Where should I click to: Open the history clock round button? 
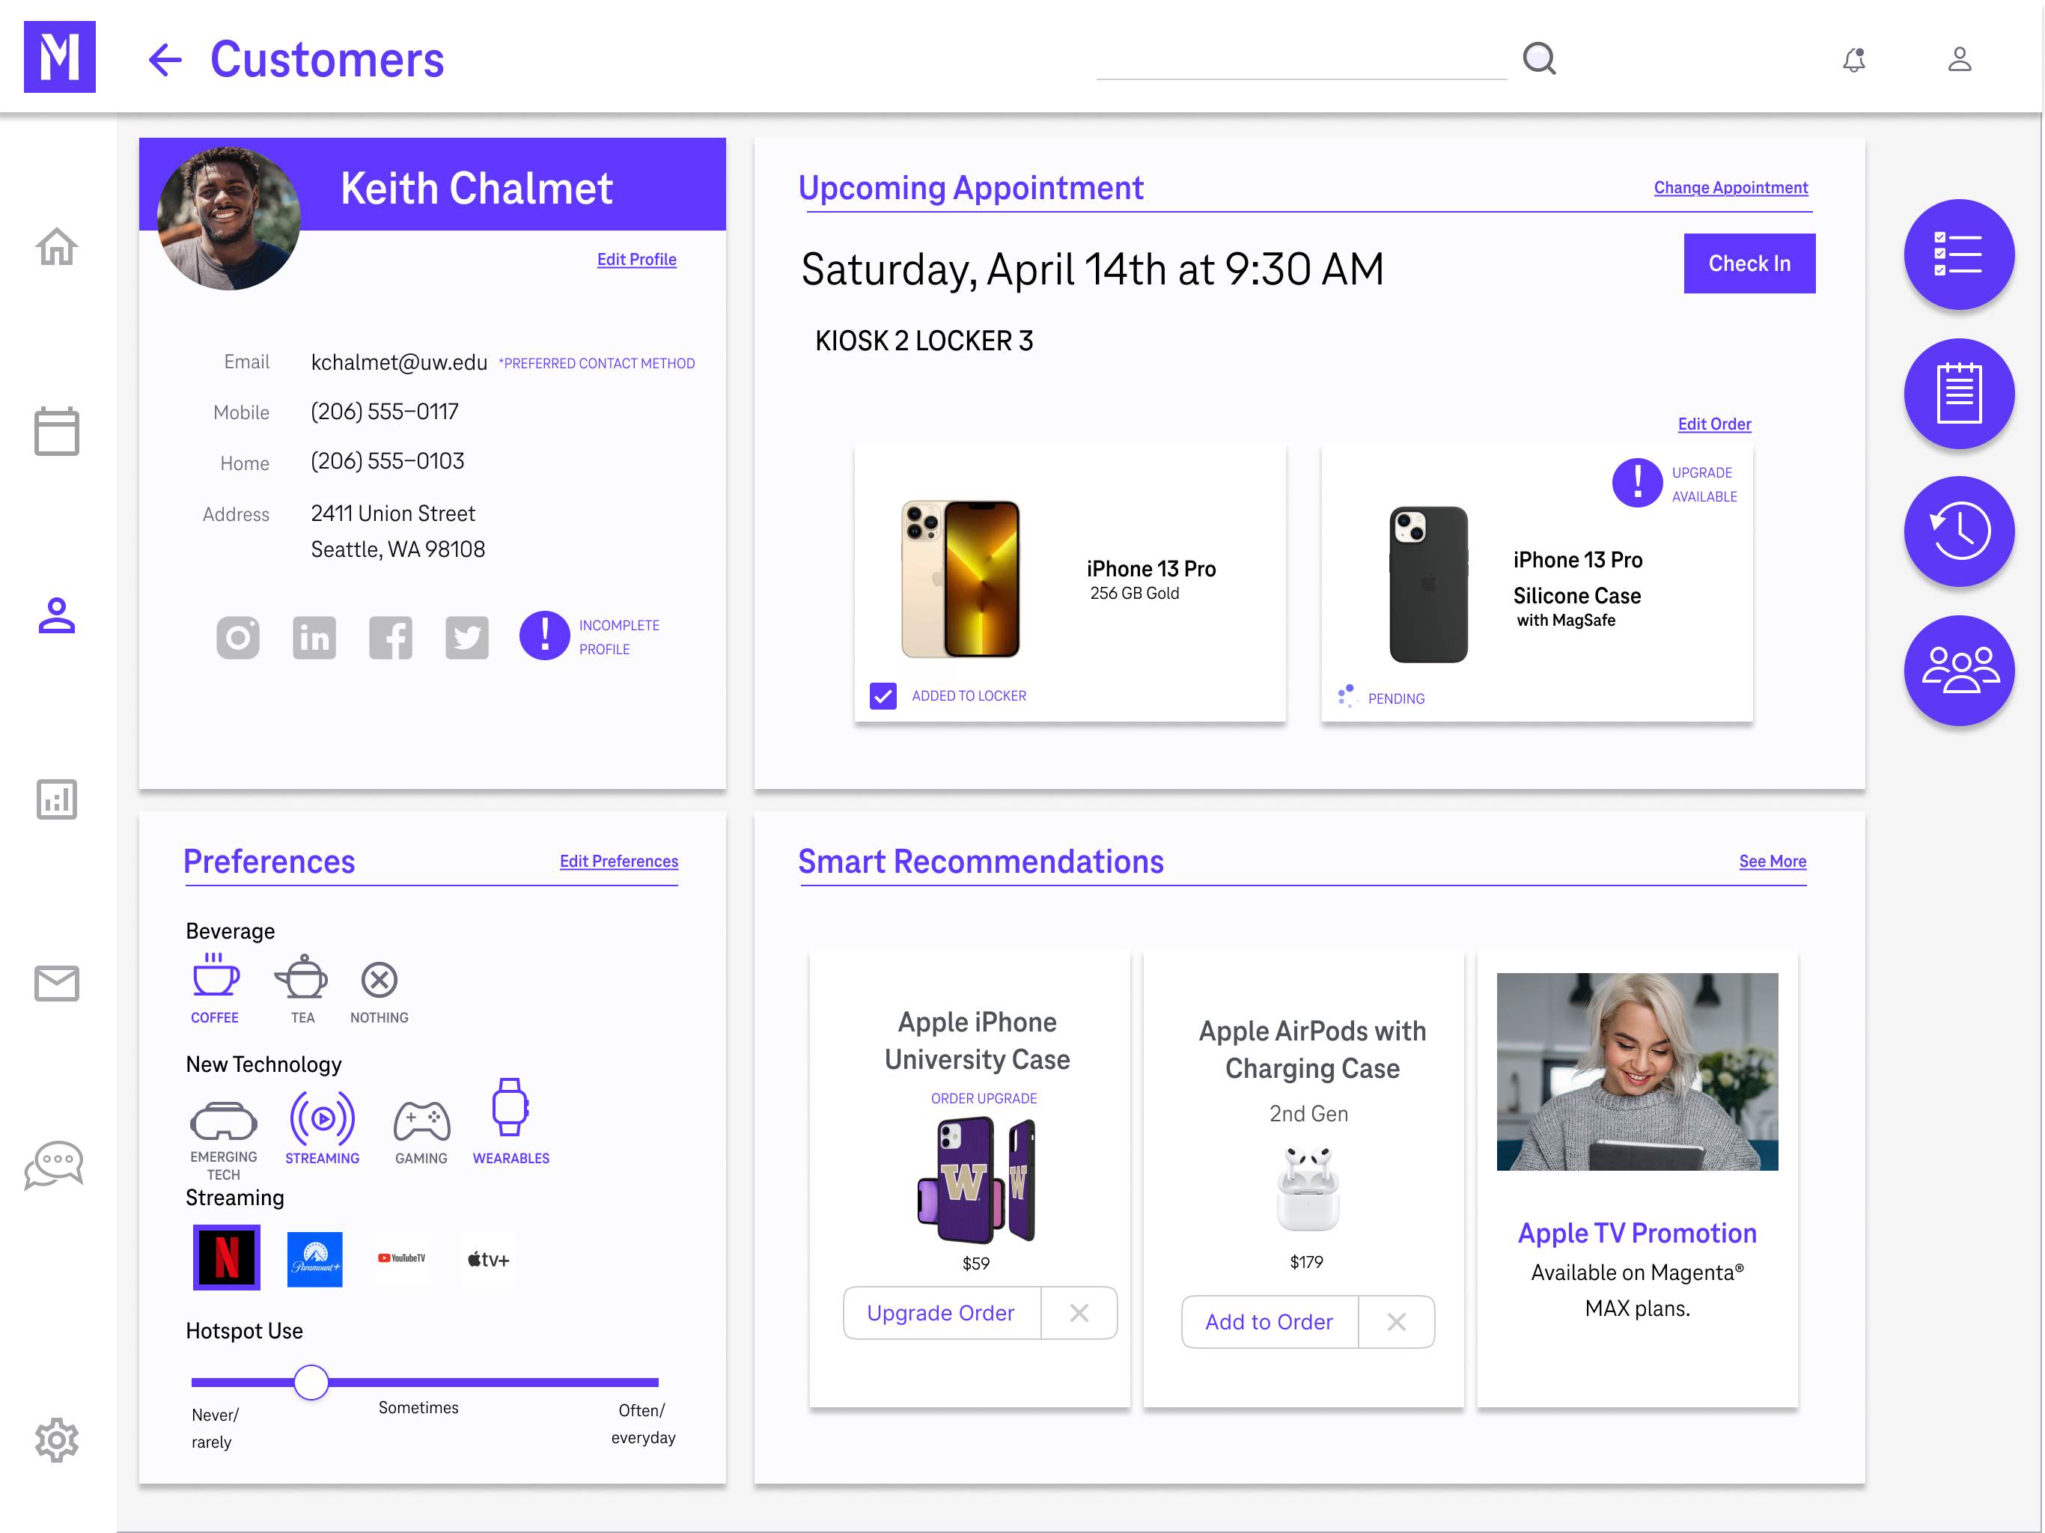(x=1959, y=531)
